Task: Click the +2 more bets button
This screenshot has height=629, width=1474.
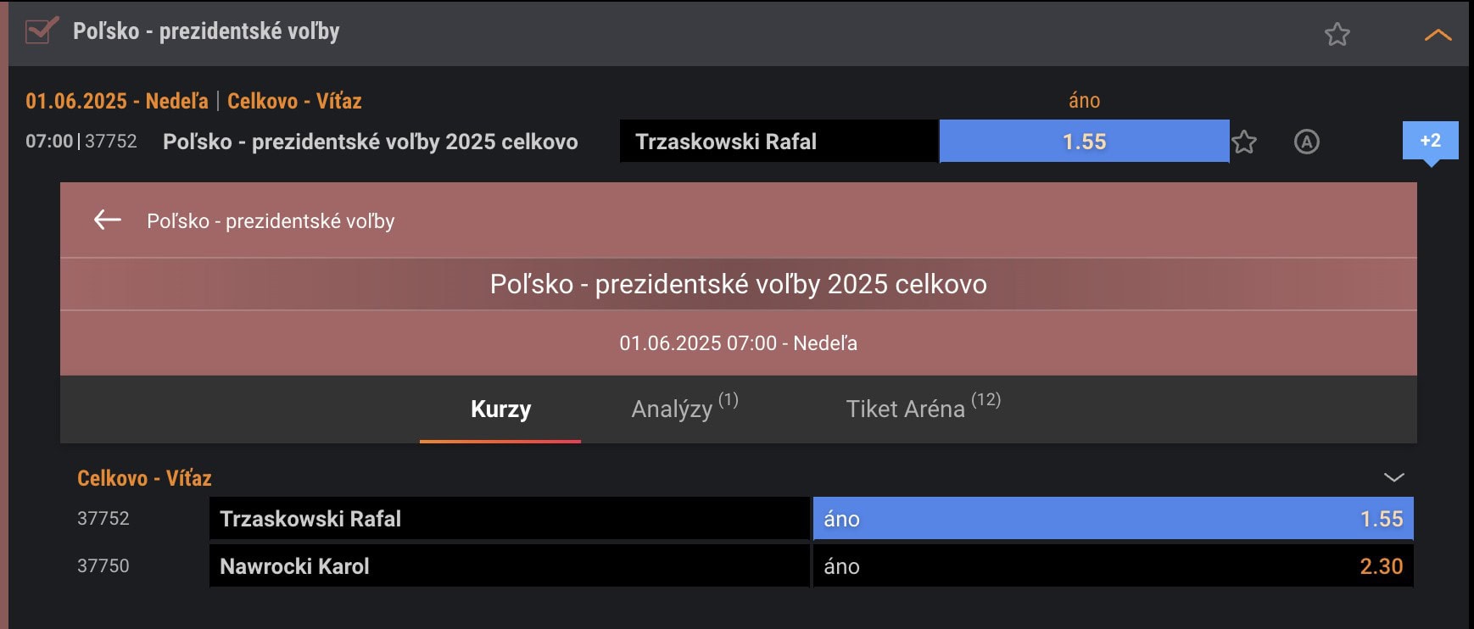Action: coord(1430,141)
